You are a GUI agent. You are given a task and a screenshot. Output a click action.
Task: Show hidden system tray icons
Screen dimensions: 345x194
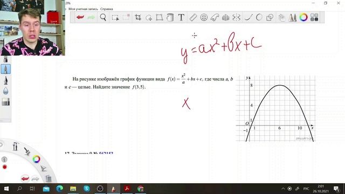tap(283, 189)
